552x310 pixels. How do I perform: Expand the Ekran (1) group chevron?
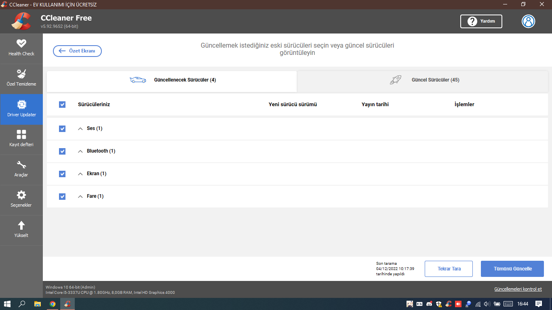[80, 174]
